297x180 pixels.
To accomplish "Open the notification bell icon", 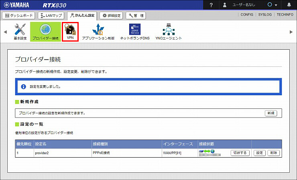I will [x=289, y=5].
